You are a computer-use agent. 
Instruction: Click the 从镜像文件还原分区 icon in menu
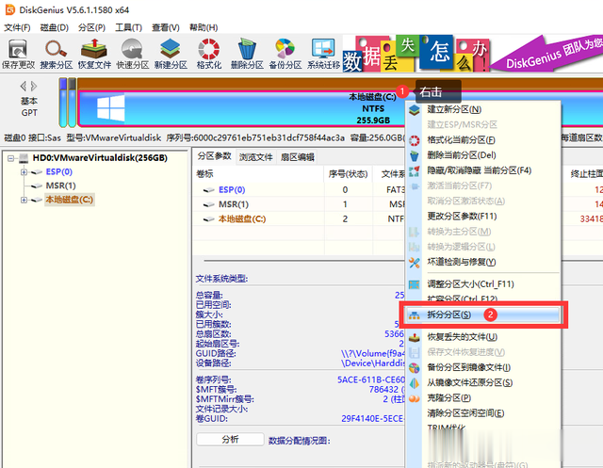pos(415,383)
